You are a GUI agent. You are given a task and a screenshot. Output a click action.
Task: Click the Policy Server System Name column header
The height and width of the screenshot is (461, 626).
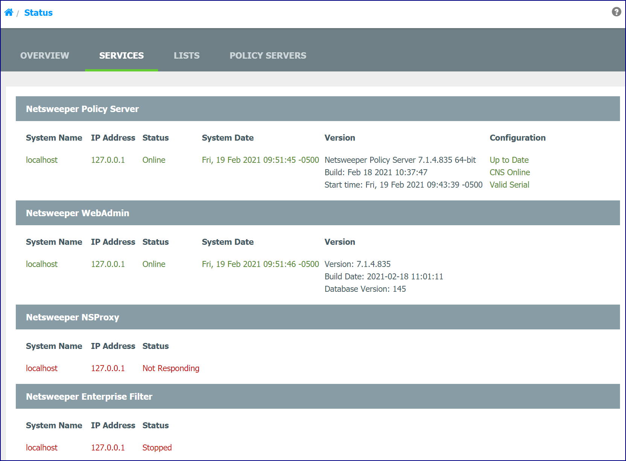coord(54,138)
